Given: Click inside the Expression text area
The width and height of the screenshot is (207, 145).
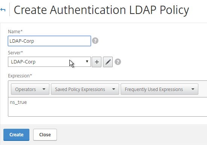Looking at the screenshot, I should (x=107, y=107).
